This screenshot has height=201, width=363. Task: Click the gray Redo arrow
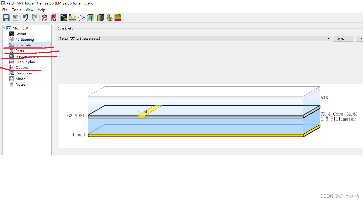coord(34,18)
